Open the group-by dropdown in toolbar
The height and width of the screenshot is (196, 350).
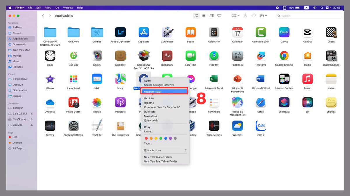point(236,16)
